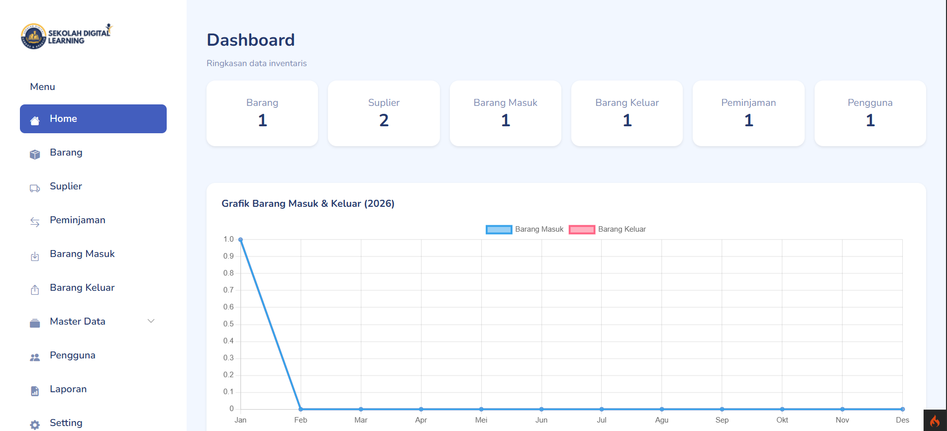Go to the Peminjaman menu item
The height and width of the screenshot is (431, 947).
click(x=78, y=220)
